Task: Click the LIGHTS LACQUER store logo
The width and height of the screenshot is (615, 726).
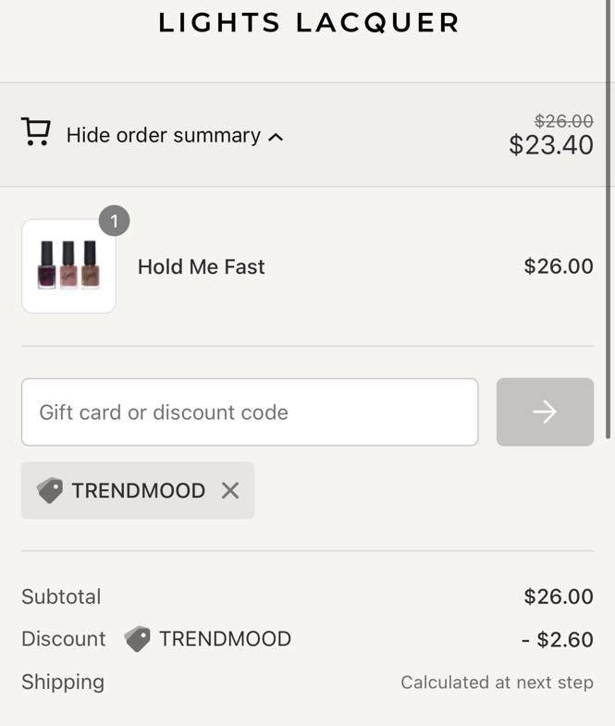Action: [x=308, y=23]
